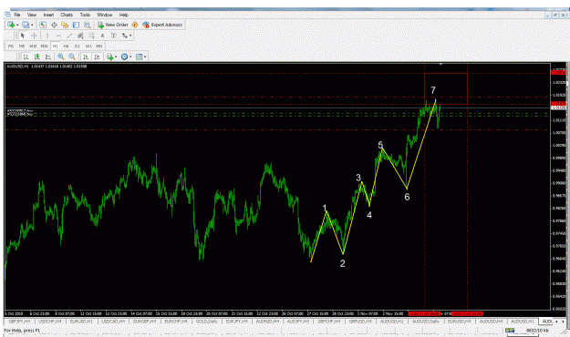Click the Arrows drawing tool icon
570x337 pixels.
click(125, 36)
